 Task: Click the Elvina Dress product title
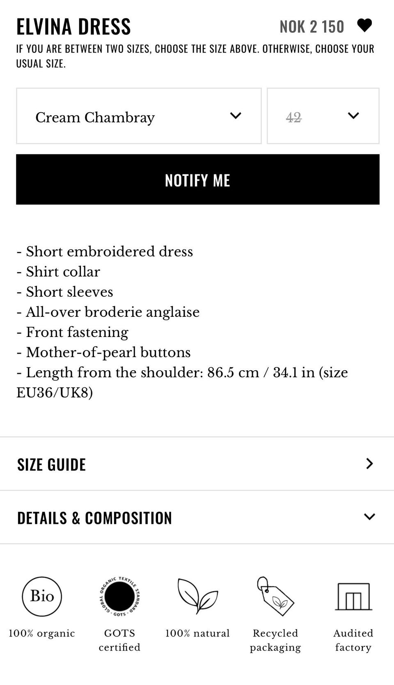click(73, 27)
